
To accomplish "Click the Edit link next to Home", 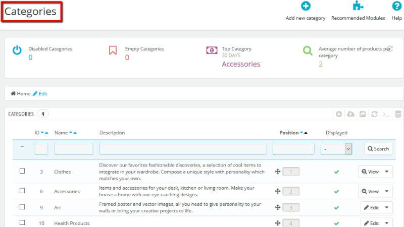I will (40, 93).
